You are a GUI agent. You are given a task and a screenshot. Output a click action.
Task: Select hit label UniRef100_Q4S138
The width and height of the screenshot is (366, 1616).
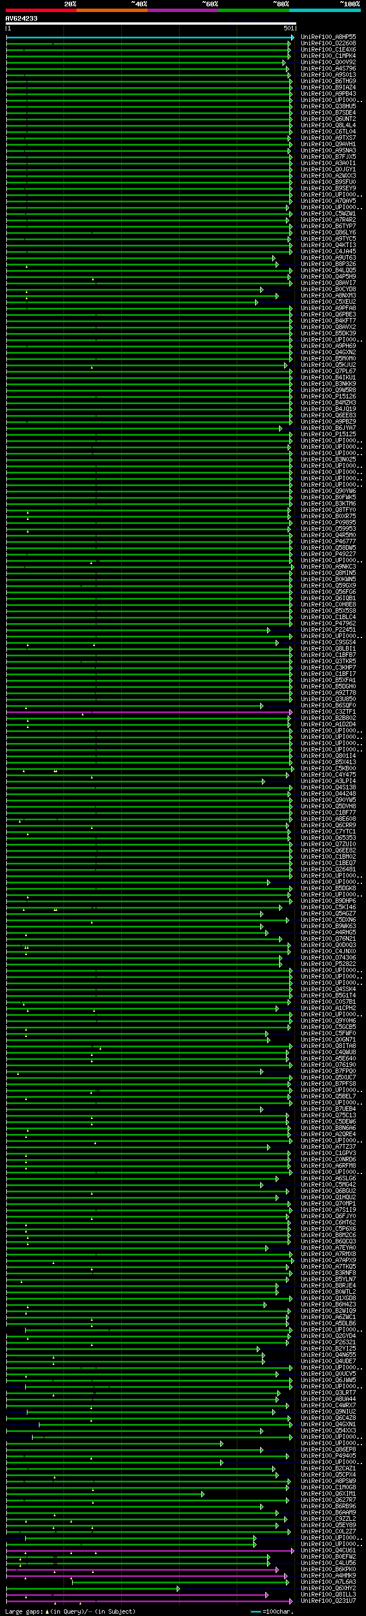[x=328, y=788]
